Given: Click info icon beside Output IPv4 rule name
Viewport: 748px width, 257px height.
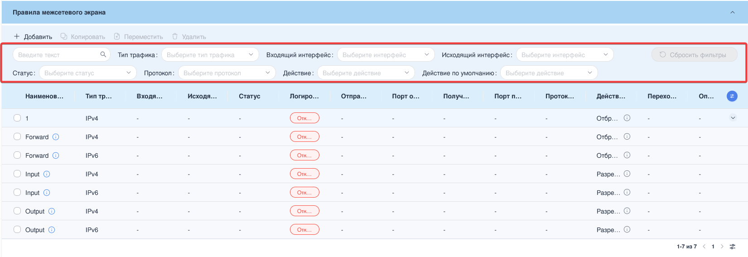Looking at the screenshot, I should tap(52, 211).
